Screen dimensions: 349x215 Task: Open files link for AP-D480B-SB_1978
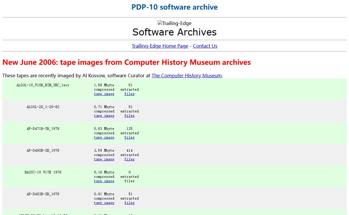point(129,159)
